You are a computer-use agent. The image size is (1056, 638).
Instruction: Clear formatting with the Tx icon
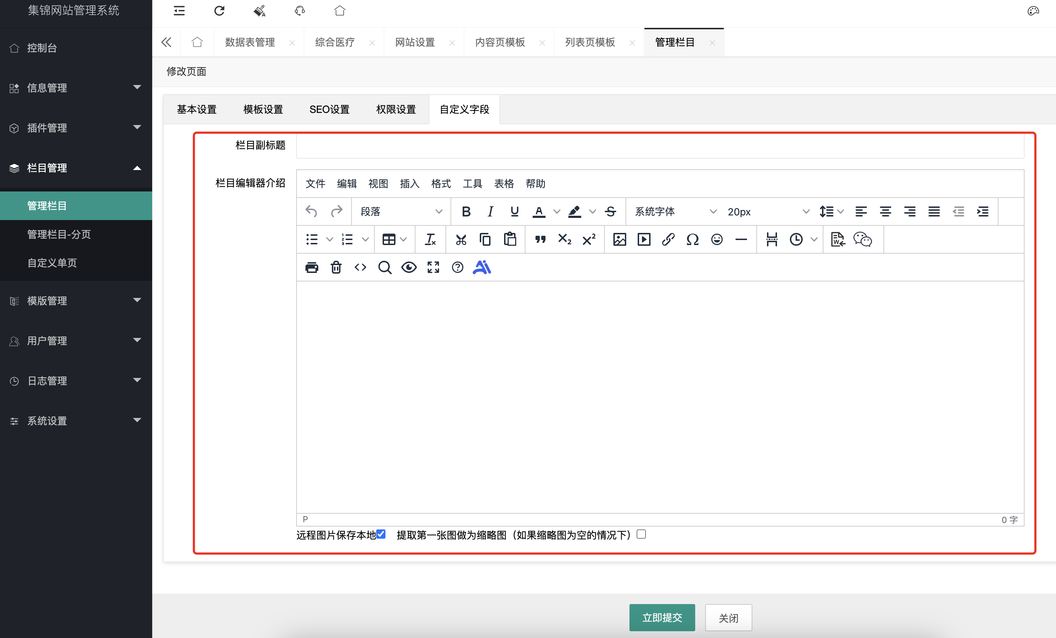430,239
